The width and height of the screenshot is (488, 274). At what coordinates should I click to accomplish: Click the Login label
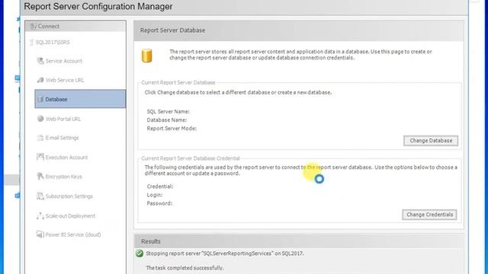[155, 195]
